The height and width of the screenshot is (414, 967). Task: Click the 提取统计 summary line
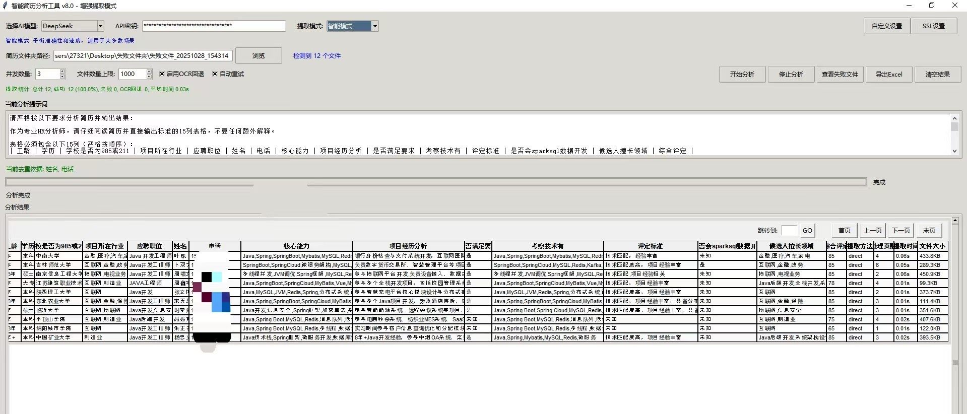pyautogui.click(x=97, y=89)
